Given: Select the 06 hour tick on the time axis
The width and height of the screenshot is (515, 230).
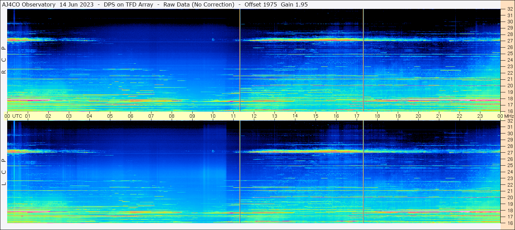Looking at the screenshot, I should point(131,116).
